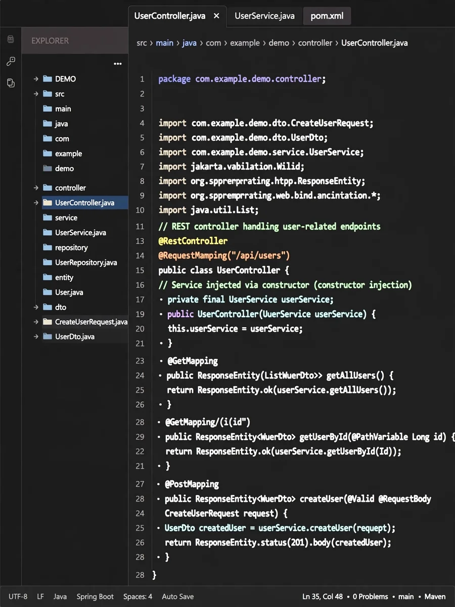Switch to the pom.xml tab
Screen dimensions: 455x607
click(x=327, y=16)
